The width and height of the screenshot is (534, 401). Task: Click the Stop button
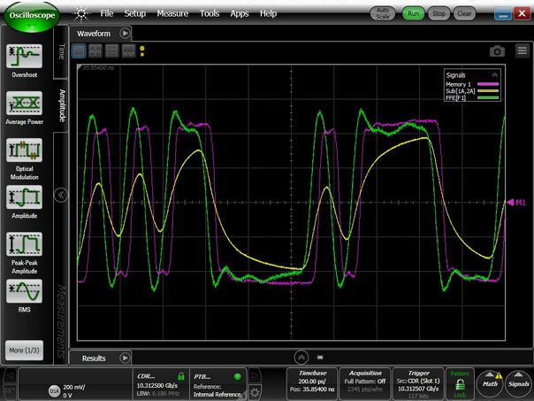coord(439,13)
